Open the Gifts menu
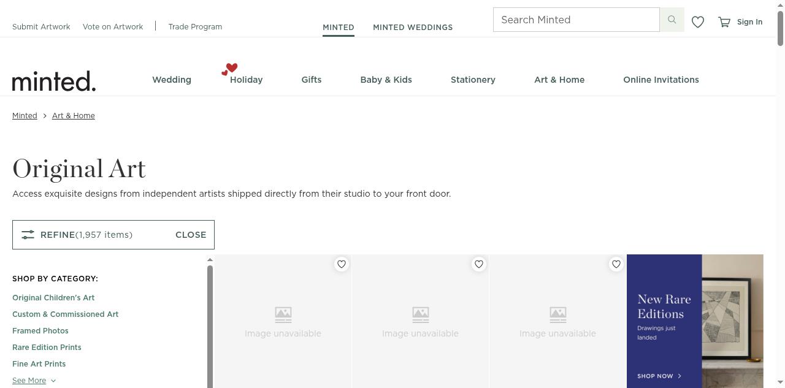This screenshot has height=388, width=785. pos(312,80)
